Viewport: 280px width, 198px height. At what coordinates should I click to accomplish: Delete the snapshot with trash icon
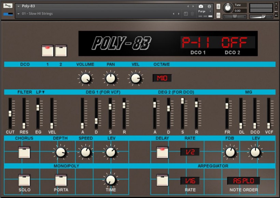click(192, 14)
